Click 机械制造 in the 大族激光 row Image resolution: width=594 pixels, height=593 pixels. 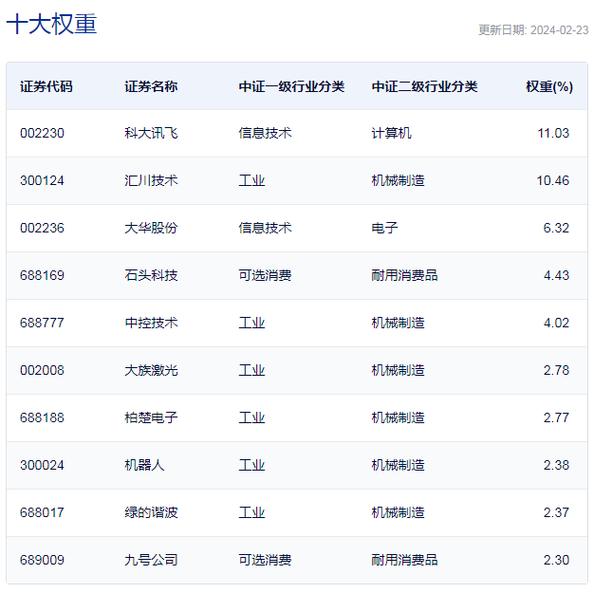[x=398, y=370]
